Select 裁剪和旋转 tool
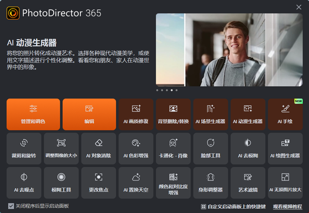 pos(24,149)
